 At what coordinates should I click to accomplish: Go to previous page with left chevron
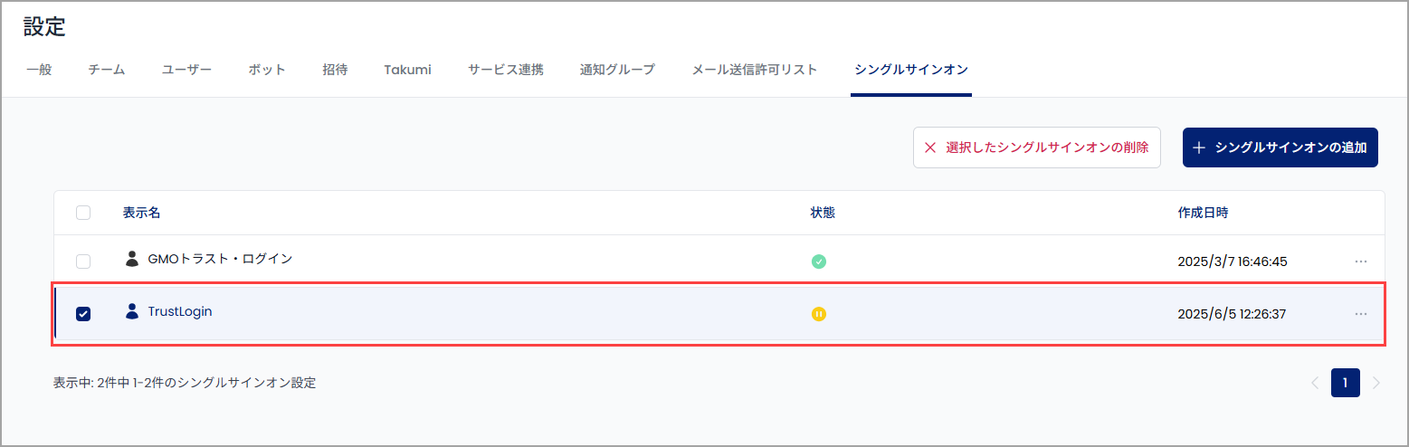pos(1315,383)
